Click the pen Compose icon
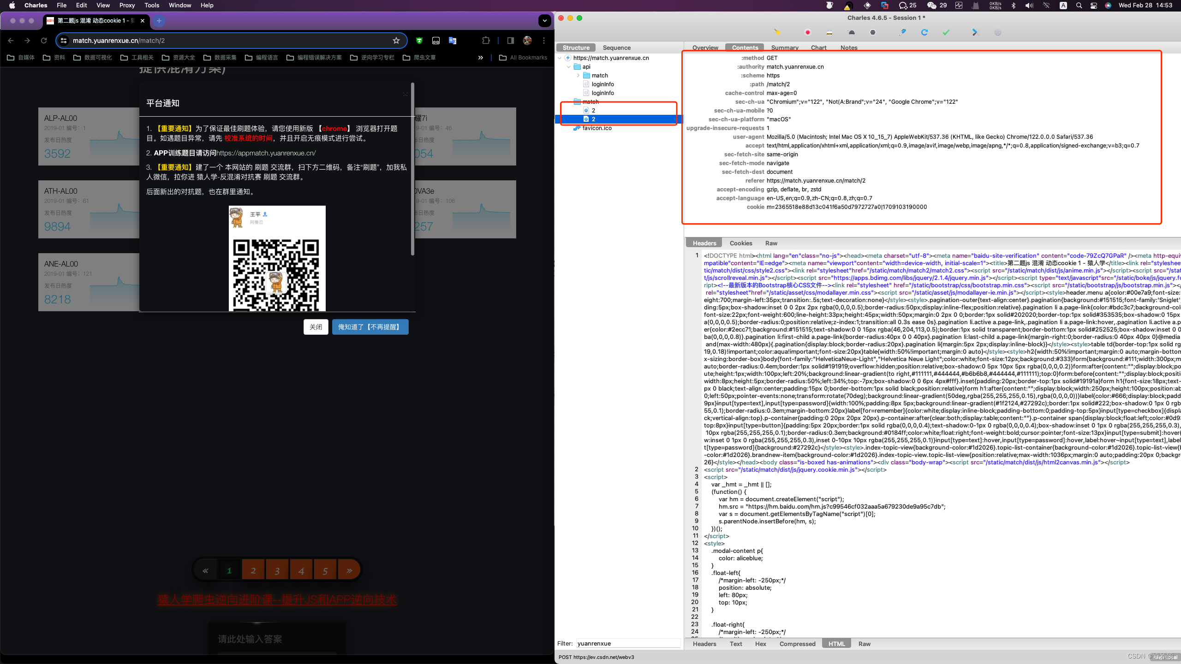This screenshot has width=1181, height=664. 903,32
